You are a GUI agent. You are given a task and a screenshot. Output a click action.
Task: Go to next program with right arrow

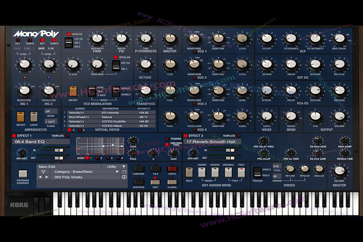pyautogui.click(x=47, y=177)
